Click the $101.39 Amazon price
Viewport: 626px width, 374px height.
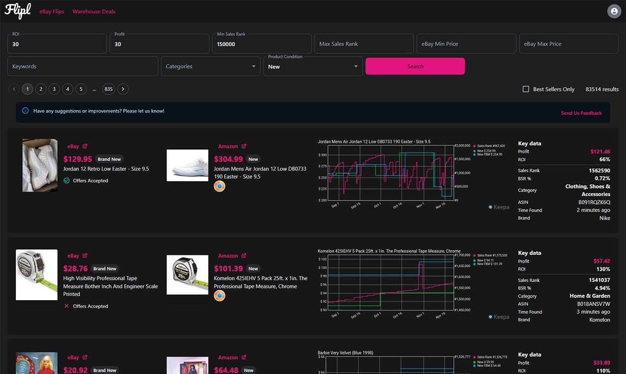[x=228, y=269]
